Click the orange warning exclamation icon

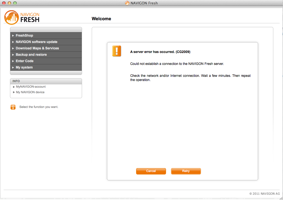117,51
